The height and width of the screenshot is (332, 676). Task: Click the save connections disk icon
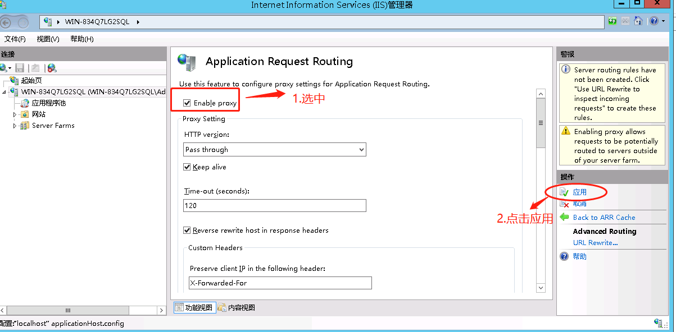coord(20,68)
